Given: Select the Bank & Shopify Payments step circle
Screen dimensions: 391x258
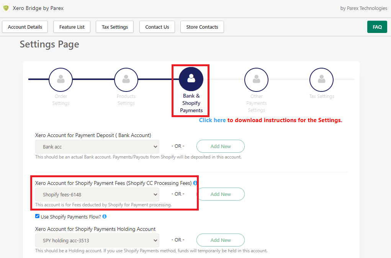Looking at the screenshot, I should tap(191, 79).
